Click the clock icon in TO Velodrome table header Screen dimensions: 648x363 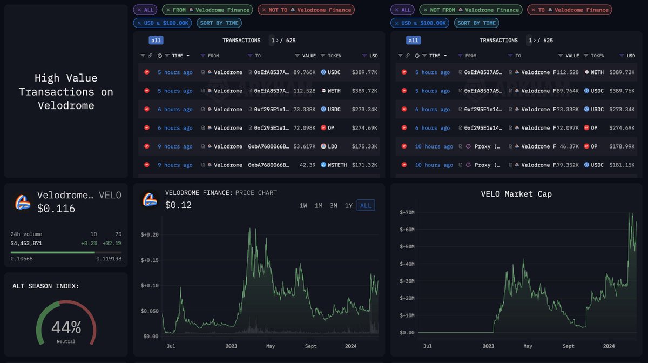417,56
